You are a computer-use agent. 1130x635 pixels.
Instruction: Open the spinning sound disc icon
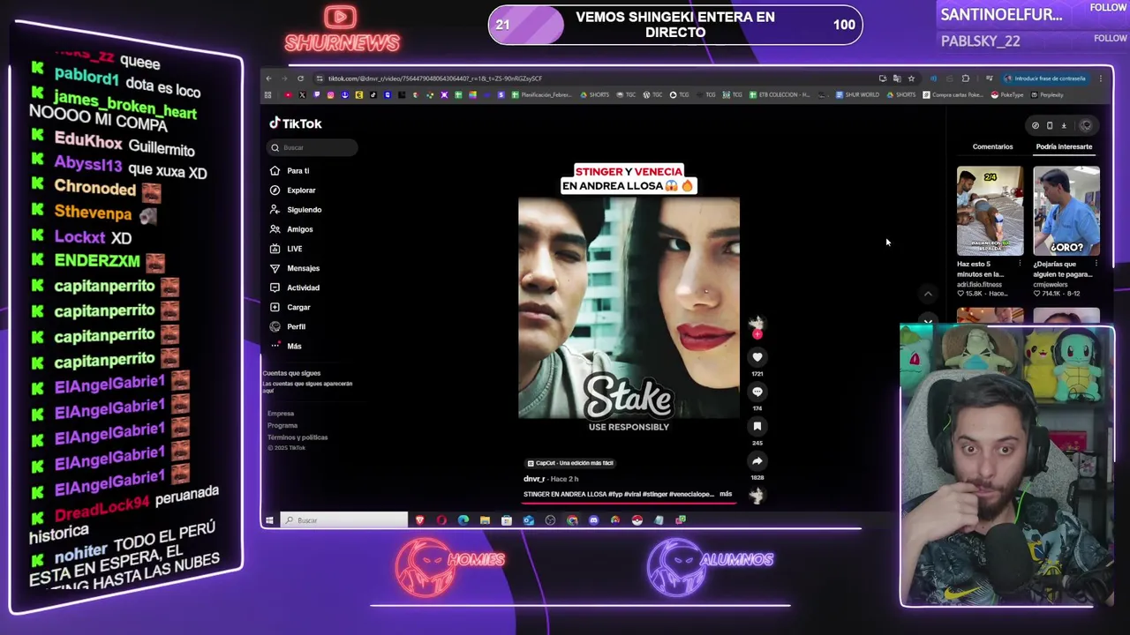[757, 496]
